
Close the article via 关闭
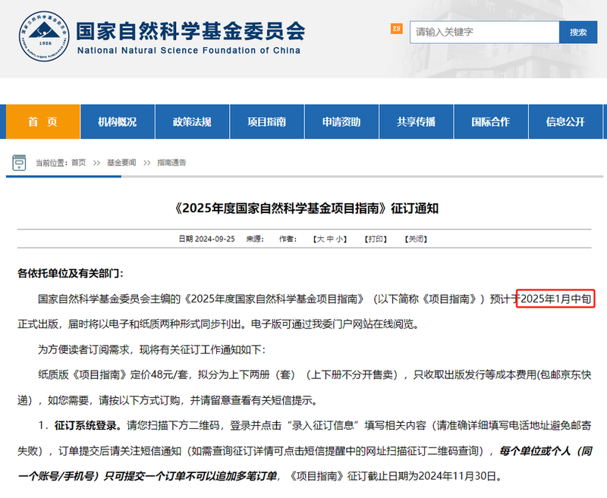(x=414, y=240)
